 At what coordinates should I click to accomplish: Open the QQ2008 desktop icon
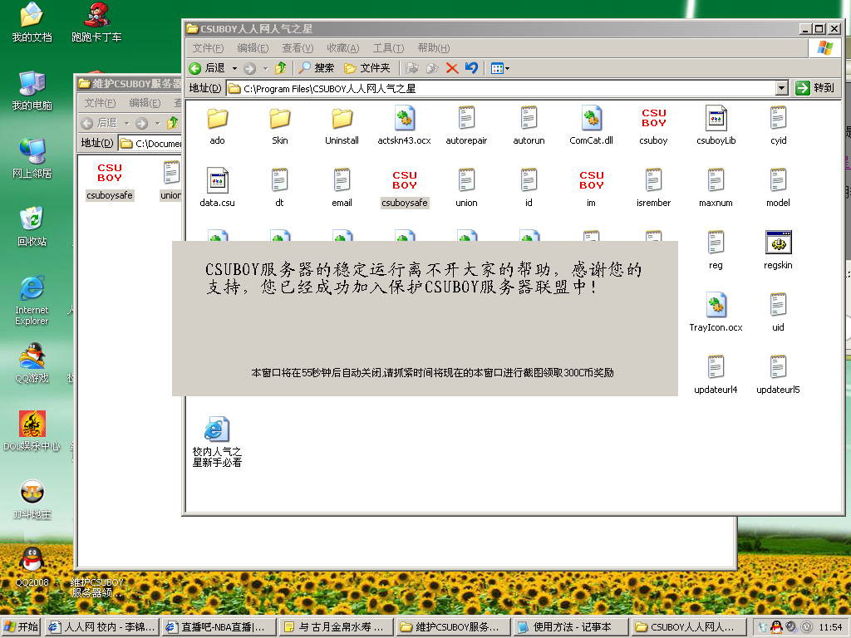[32, 567]
